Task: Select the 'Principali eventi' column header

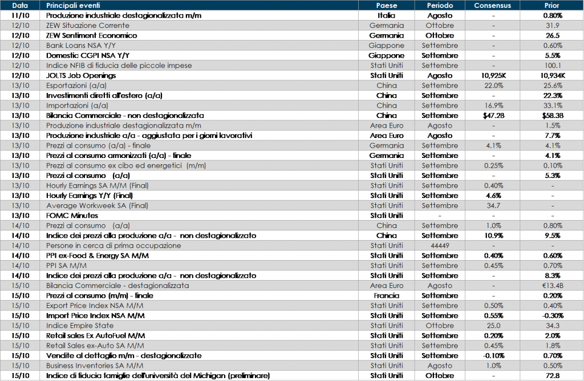Action: tap(74, 6)
